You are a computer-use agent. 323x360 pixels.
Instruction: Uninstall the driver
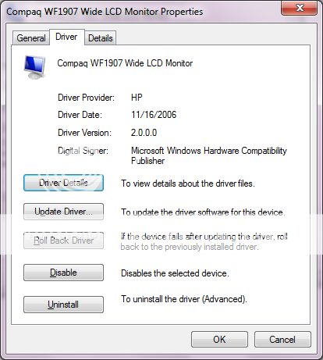point(63,305)
